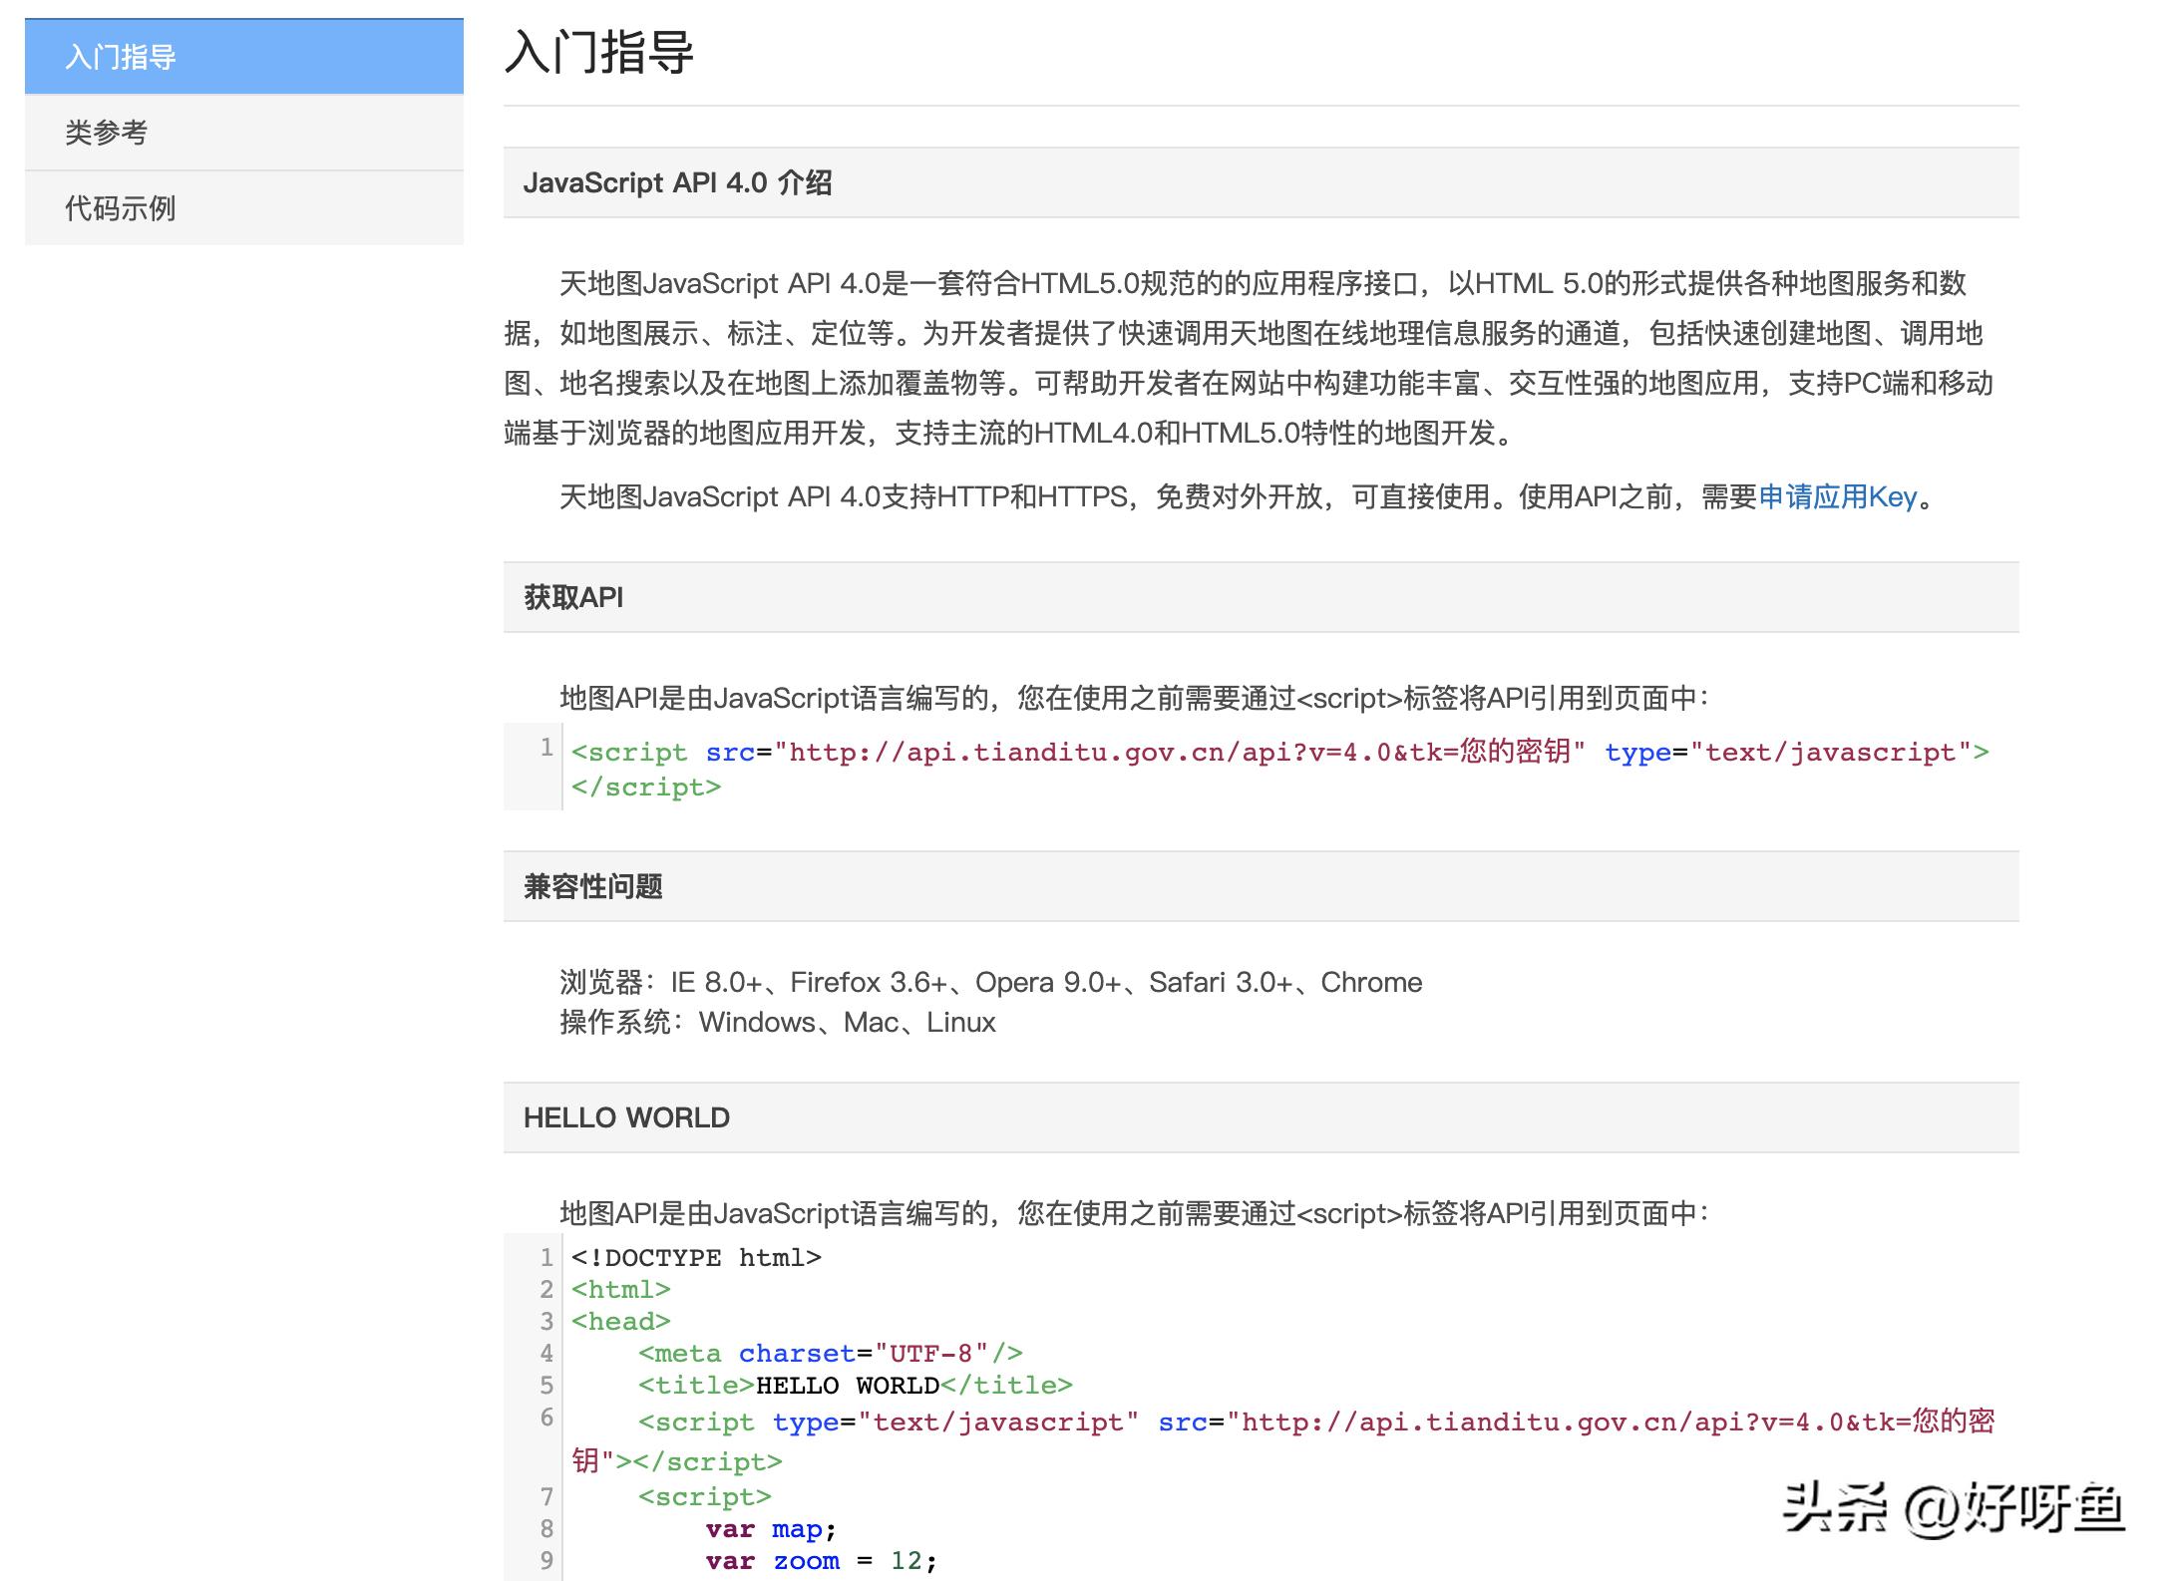The image size is (2172, 1581).
Task: Click the DOCTYPE line in the HELLO WORLD example
Action: coord(698,1257)
